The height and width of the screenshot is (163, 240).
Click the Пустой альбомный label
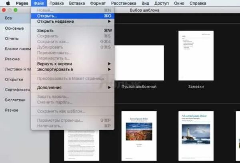(139, 87)
